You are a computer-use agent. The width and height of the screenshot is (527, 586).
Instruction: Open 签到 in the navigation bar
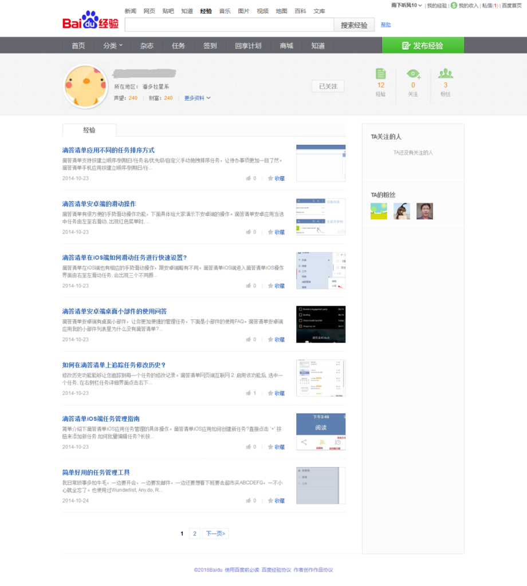(210, 46)
